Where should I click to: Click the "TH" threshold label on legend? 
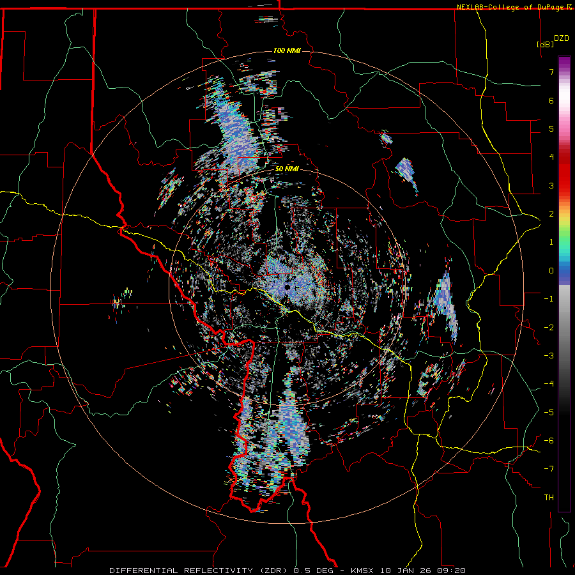click(549, 498)
